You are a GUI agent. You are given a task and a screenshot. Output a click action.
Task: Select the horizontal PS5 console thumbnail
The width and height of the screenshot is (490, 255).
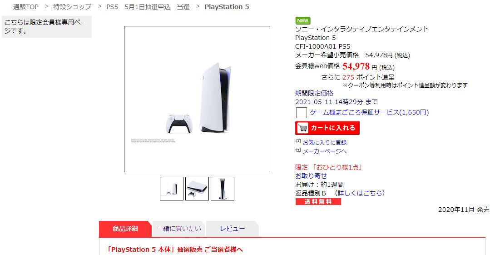(197, 189)
